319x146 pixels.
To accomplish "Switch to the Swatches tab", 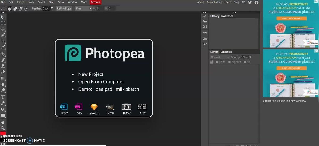I will click(227, 16).
